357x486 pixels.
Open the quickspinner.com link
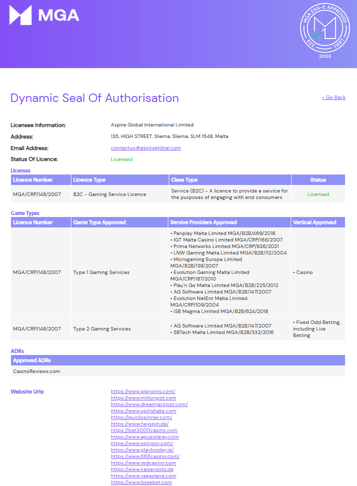click(141, 417)
